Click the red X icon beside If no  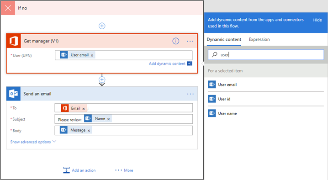pos(8,8)
